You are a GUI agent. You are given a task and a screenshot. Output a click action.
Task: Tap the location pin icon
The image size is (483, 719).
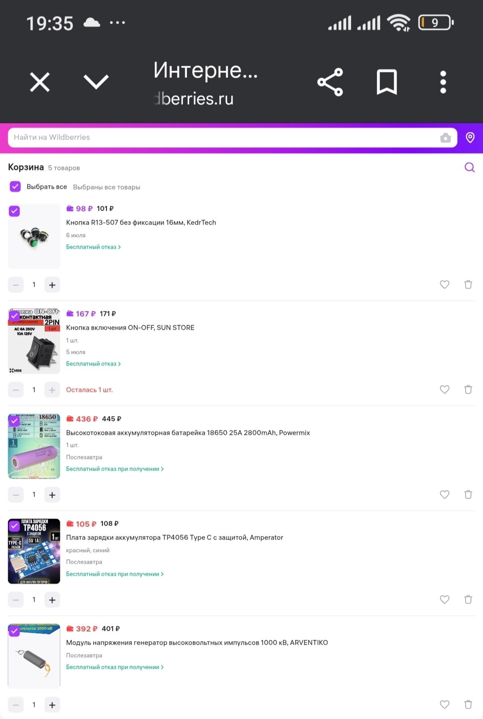click(470, 137)
